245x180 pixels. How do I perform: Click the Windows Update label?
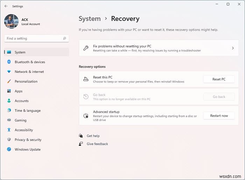[28, 149]
